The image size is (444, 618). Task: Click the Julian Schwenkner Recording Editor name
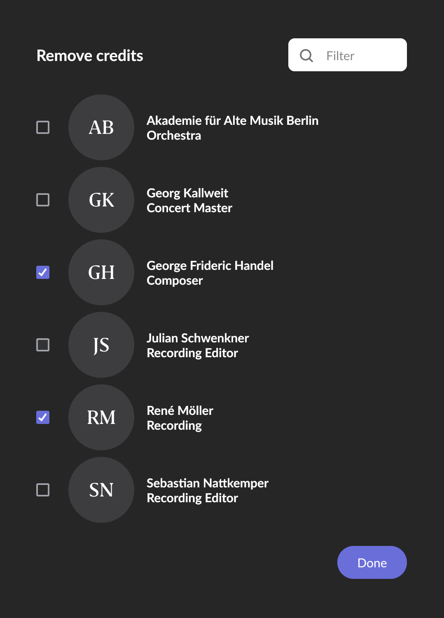click(x=198, y=345)
